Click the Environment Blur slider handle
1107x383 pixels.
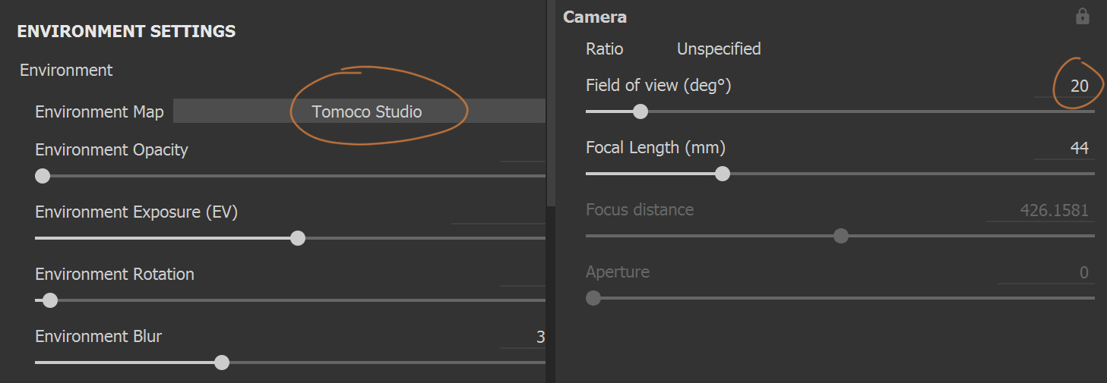(x=222, y=363)
